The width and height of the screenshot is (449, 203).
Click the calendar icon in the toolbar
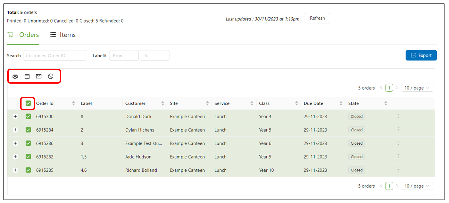pos(27,76)
